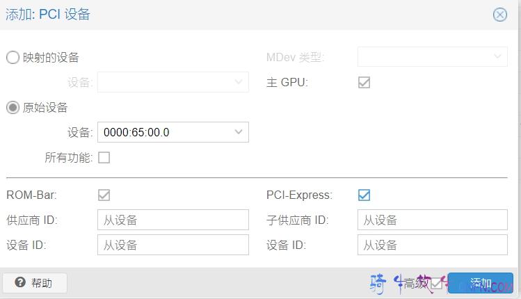Expand the raw device dropdown arrow next to 0000:65:00.0
The height and width of the screenshot is (299, 521).
click(x=239, y=132)
